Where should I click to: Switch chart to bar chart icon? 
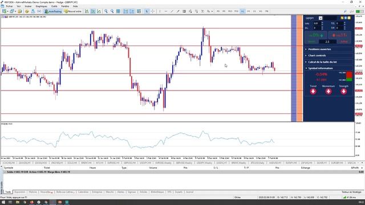click(87, 11)
